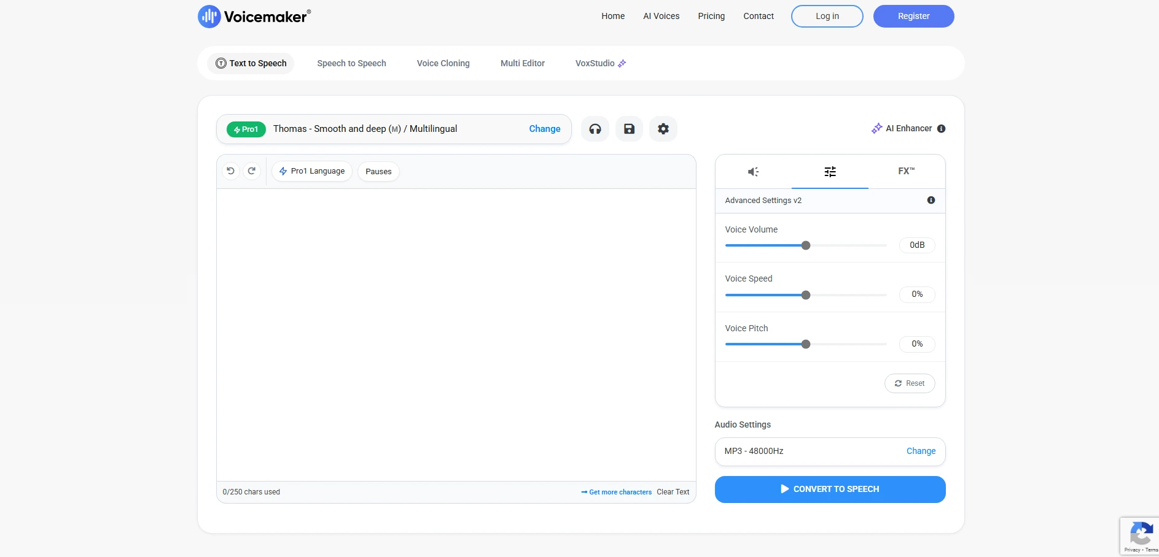Click the AI Enhancer info icon

tap(942, 129)
